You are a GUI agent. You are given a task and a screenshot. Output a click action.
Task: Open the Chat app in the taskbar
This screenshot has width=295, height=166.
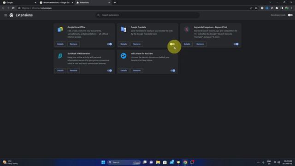[x=151, y=162]
